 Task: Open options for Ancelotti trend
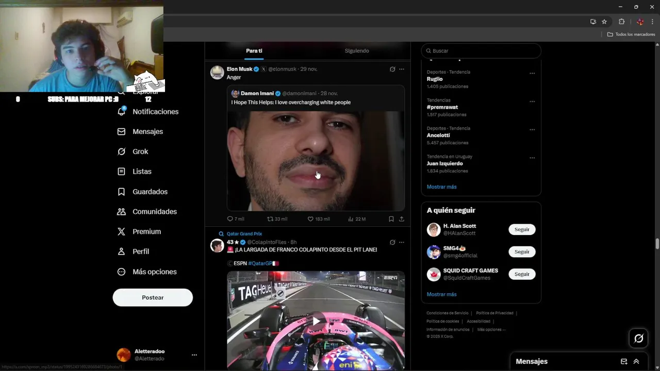532,129
